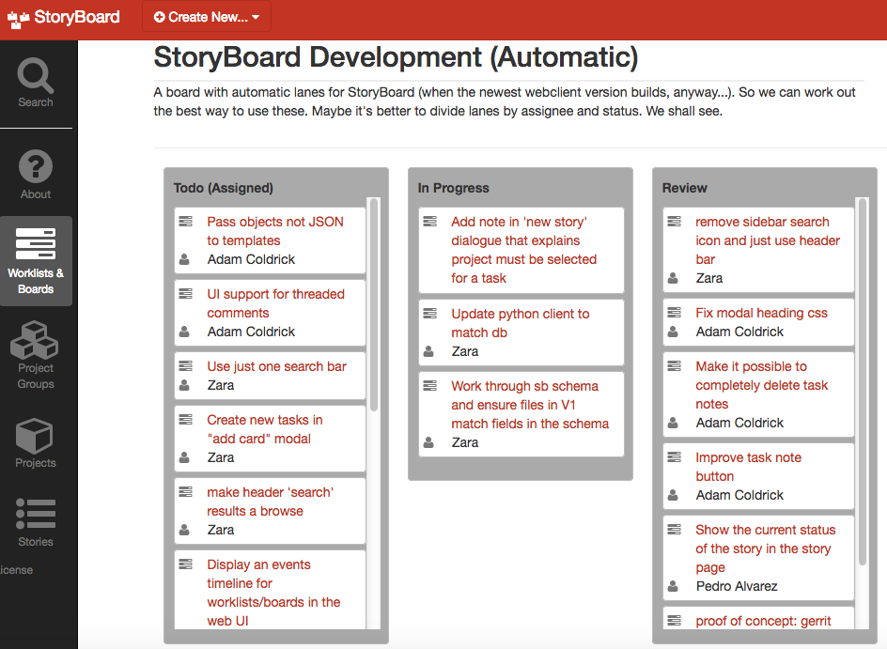Expand the Create New dropdown
Screen dimensions: 887x649
207,17
